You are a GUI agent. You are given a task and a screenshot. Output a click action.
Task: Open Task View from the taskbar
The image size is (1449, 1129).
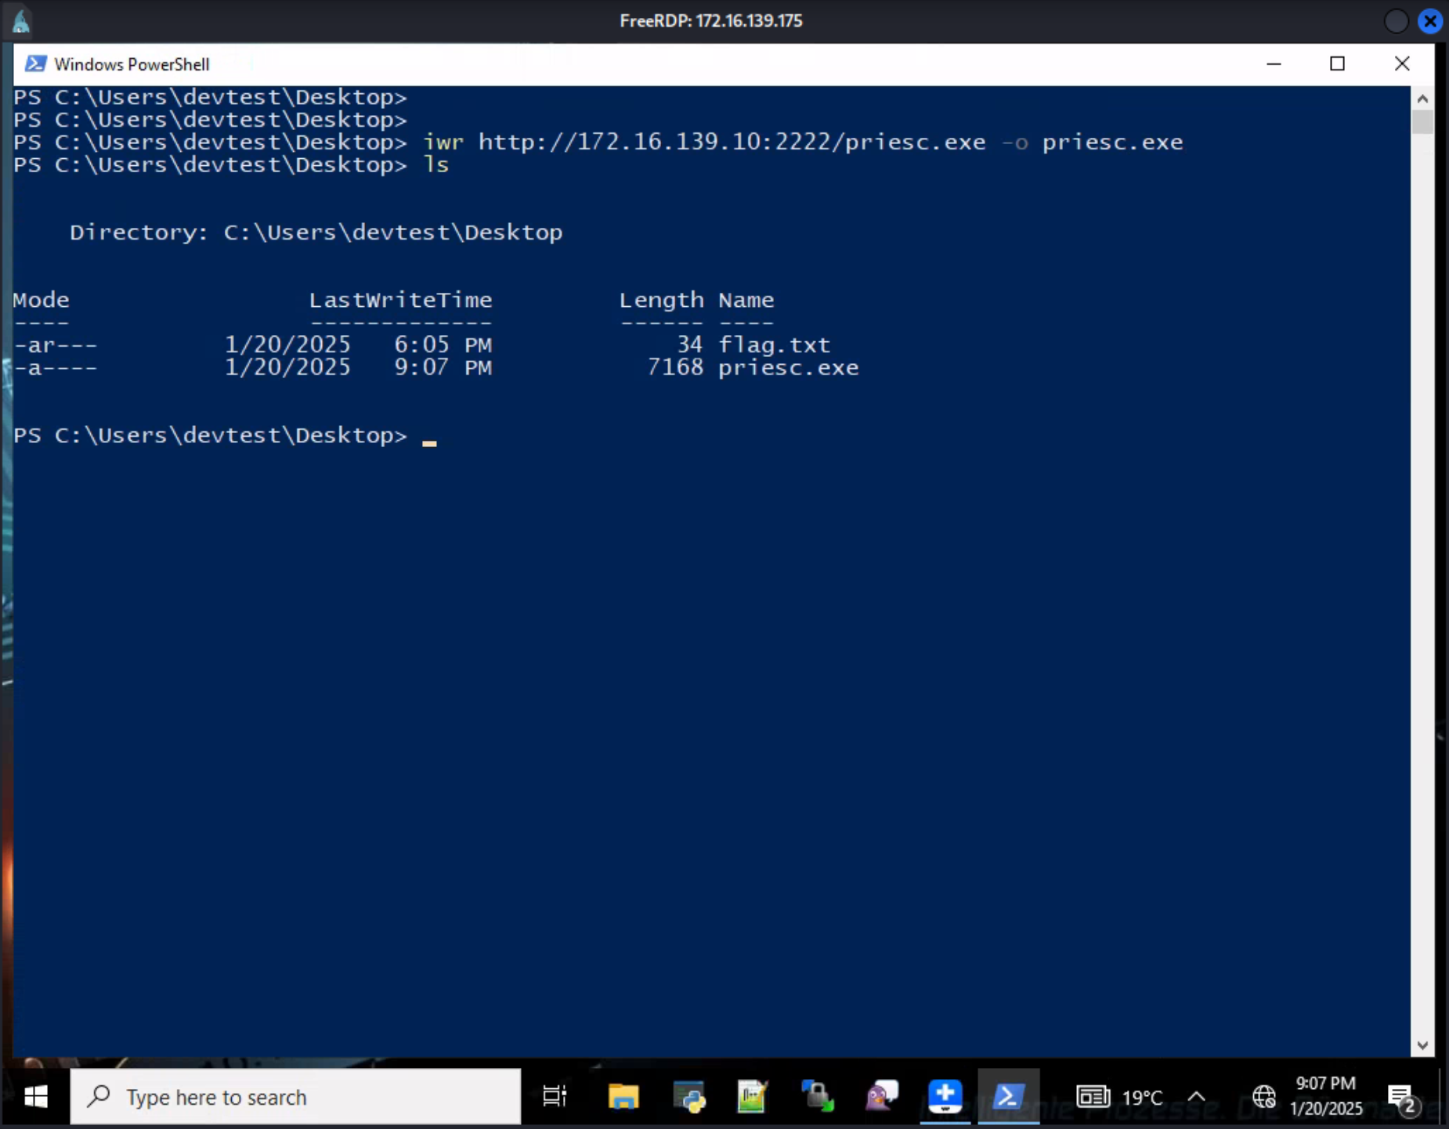tap(555, 1097)
